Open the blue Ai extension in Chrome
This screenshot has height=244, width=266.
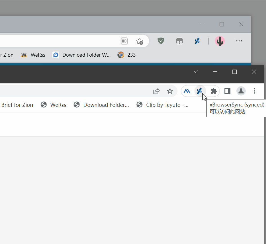pyautogui.click(x=187, y=91)
